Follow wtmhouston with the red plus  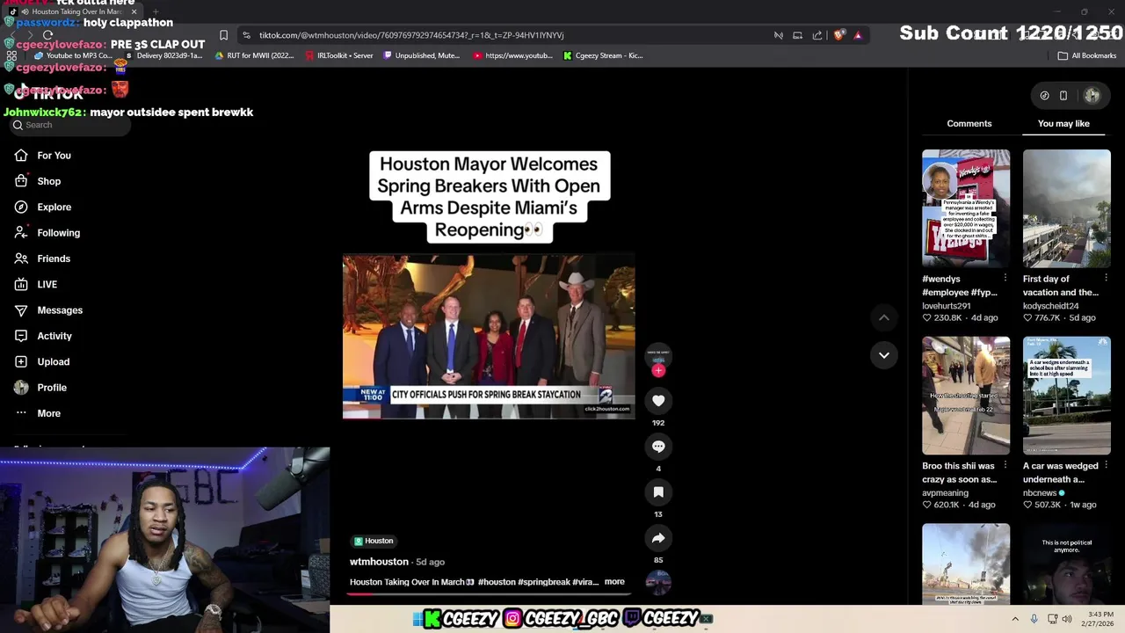point(658,370)
